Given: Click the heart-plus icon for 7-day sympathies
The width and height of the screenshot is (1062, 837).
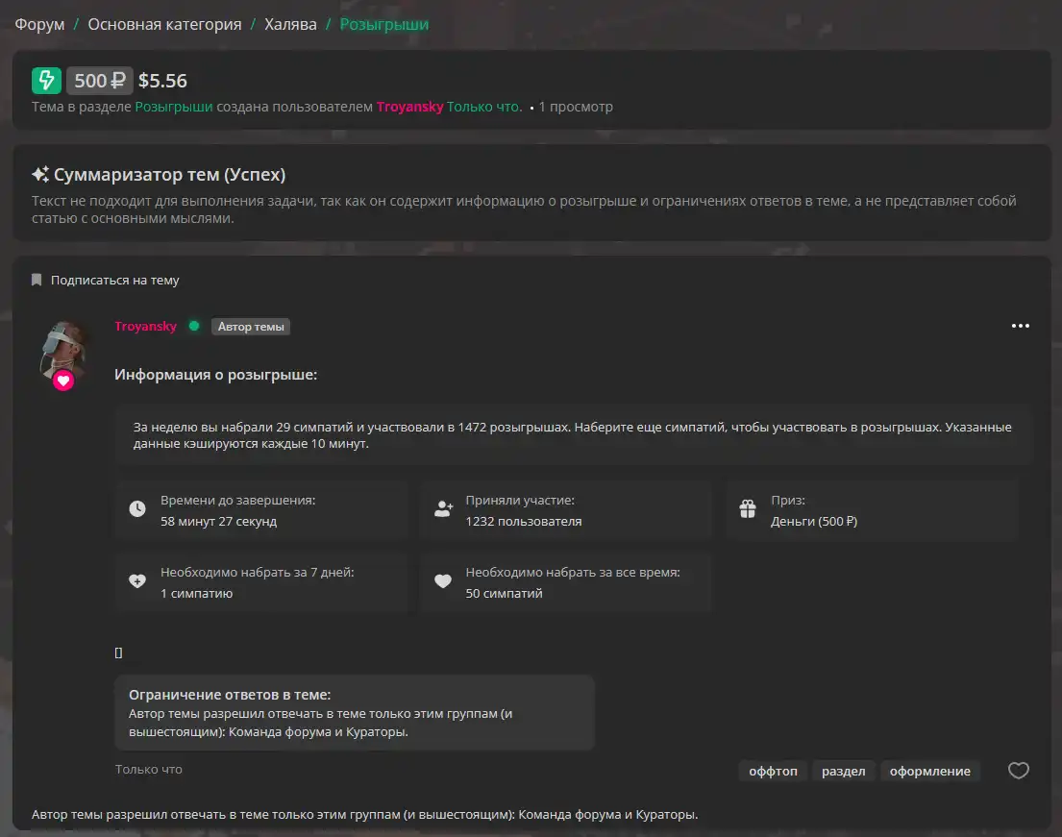Looking at the screenshot, I should [137, 581].
